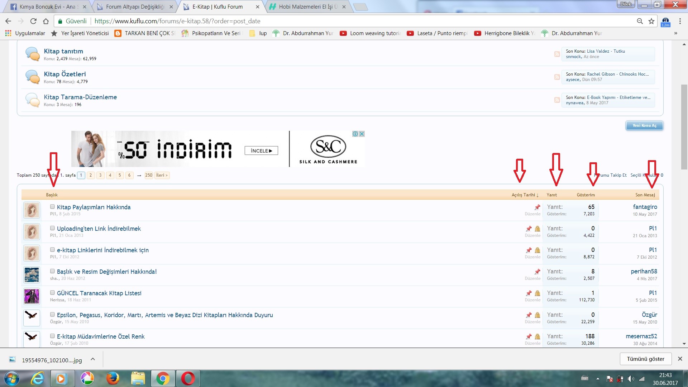Image resolution: width=688 pixels, height=387 pixels.
Task: Tick the checkbox next to GÜNCEL Taranacak Kitap Listesi
Action: (x=52, y=293)
